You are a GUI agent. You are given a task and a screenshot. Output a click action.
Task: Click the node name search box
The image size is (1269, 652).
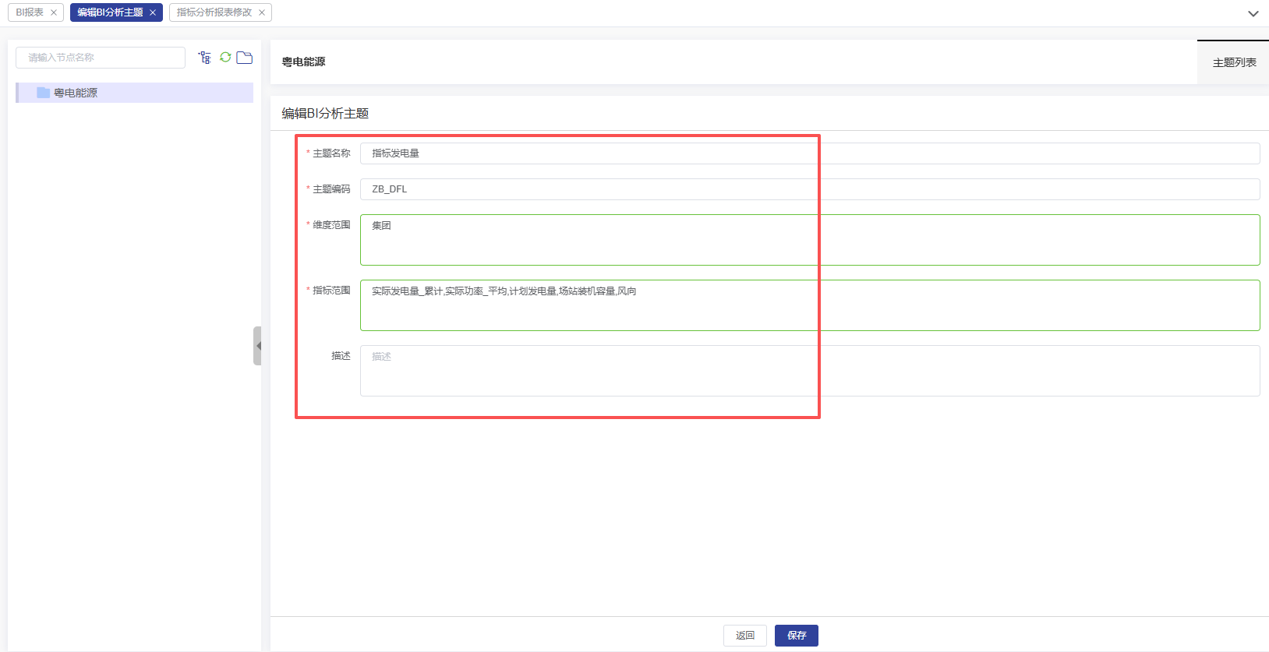[x=101, y=58]
